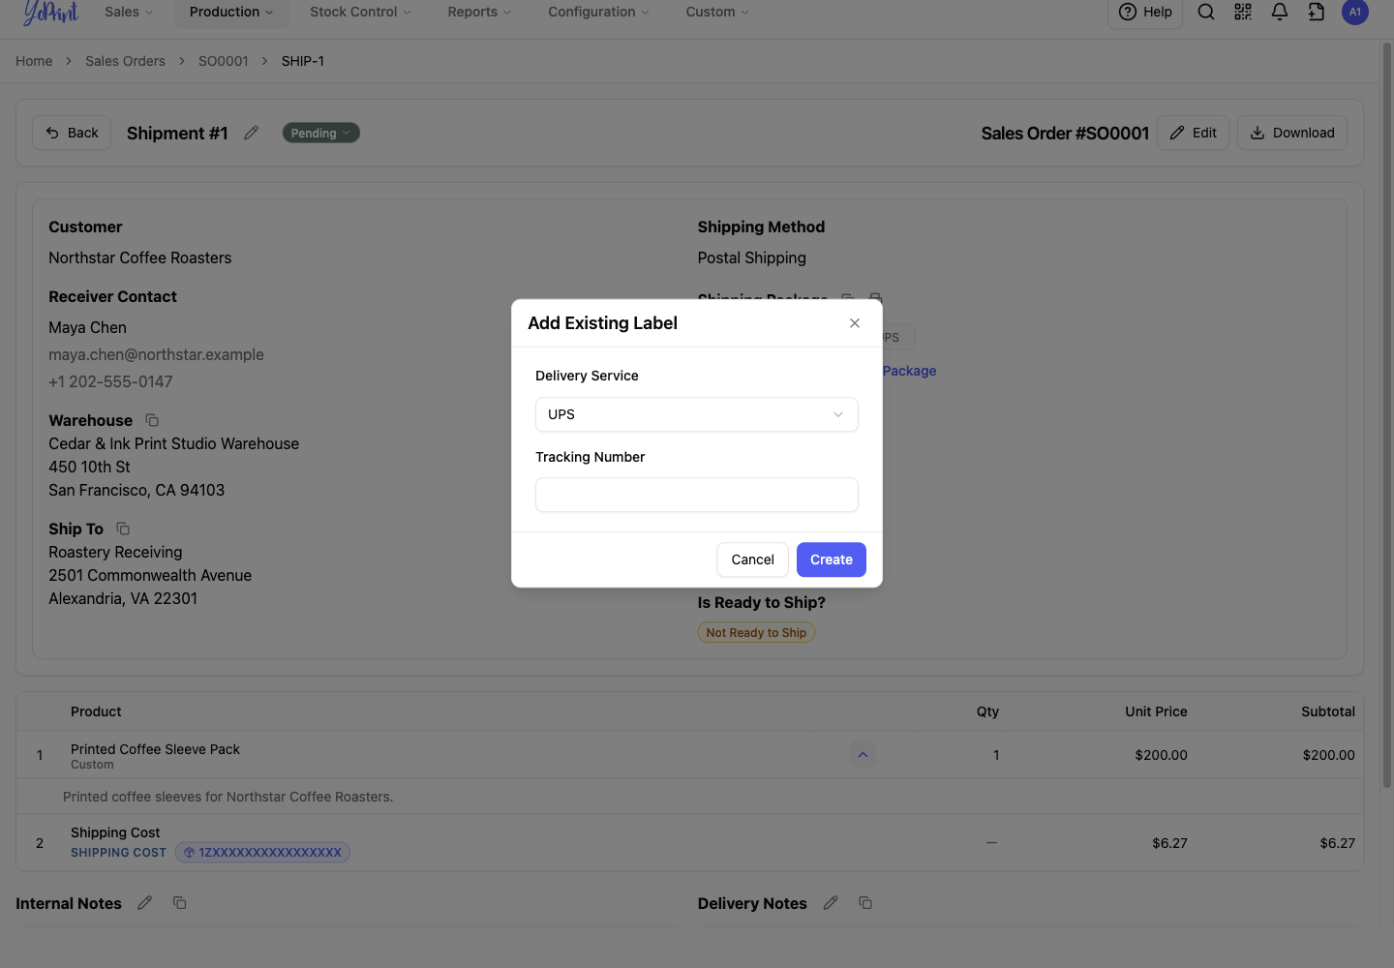Go to Sales Orders breadcrumb
The height and width of the screenshot is (968, 1394).
click(x=125, y=61)
